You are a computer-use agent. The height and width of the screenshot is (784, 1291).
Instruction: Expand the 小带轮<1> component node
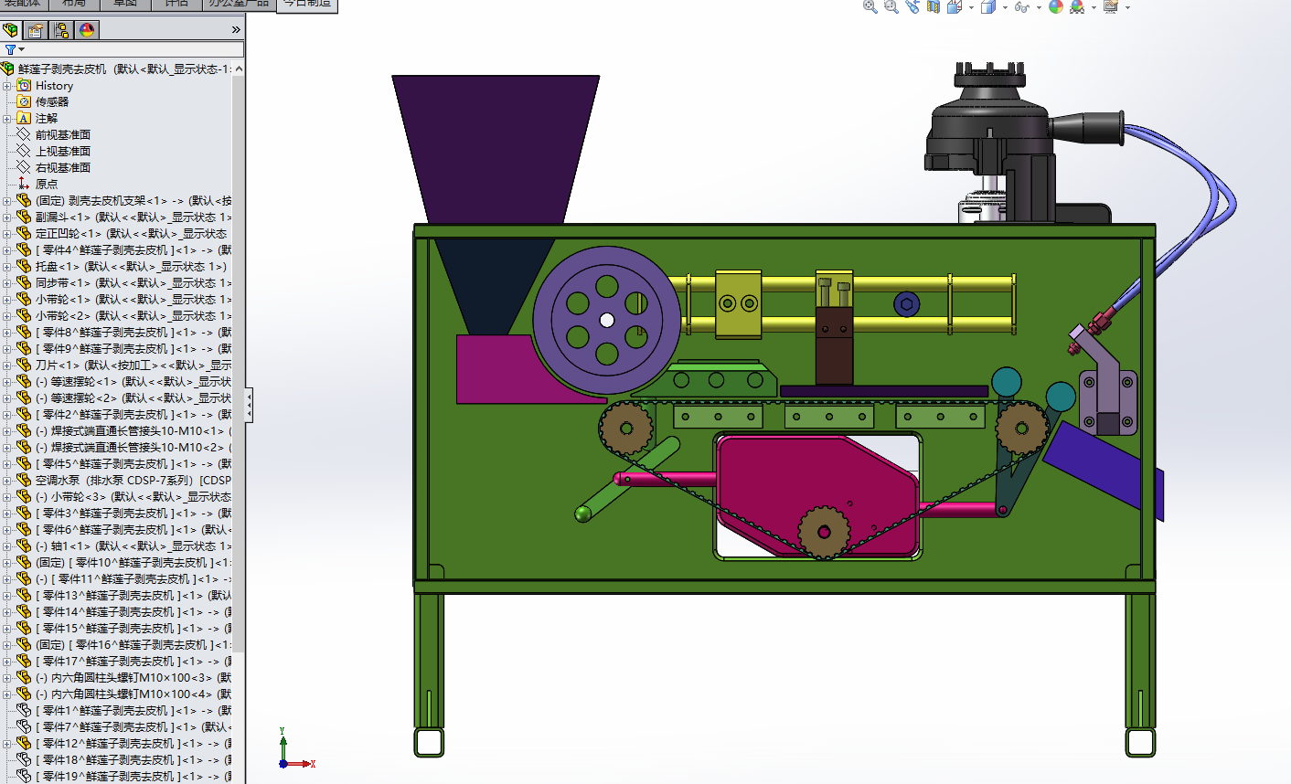point(7,299)
